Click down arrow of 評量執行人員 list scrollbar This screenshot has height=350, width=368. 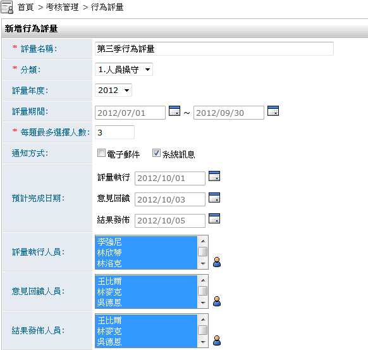click(203, 263)
